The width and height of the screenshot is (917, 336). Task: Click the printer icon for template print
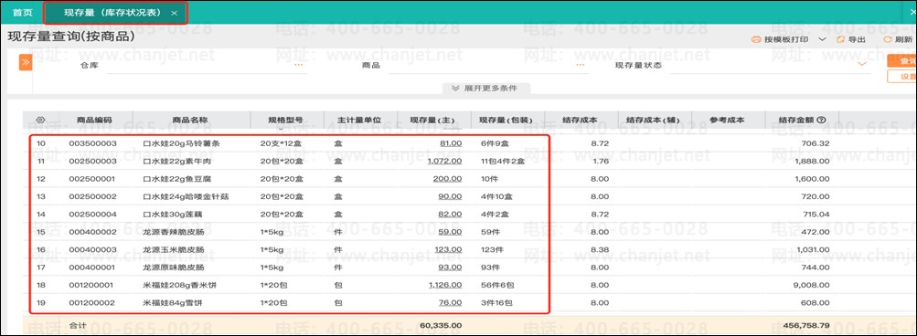tap(755, 40)
